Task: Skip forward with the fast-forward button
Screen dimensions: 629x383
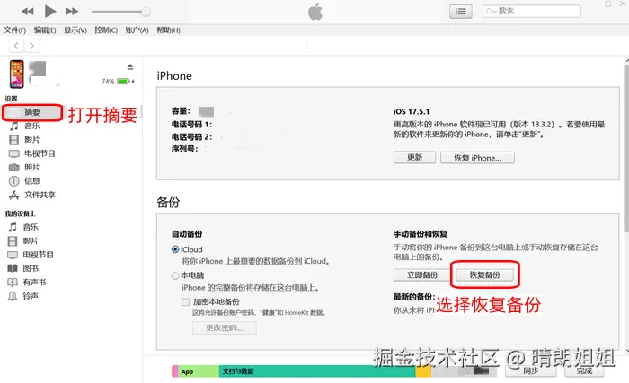Action: [72, 12]
